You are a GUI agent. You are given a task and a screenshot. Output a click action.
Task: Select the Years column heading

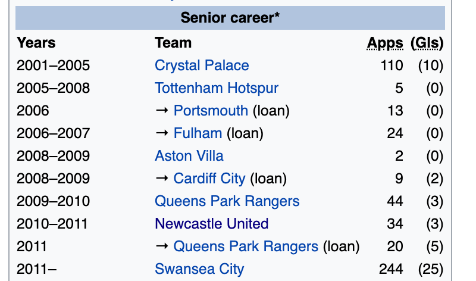(x=36, y=43)
